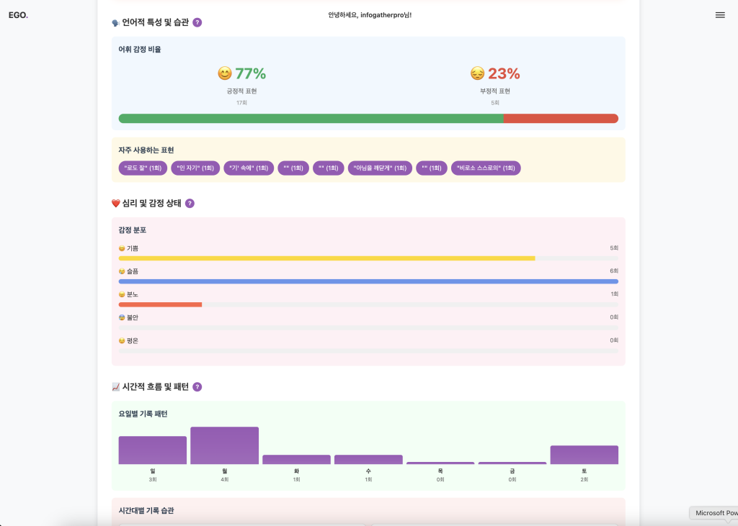Click the Monday (월) bar in weekday chart

(224, 446)
